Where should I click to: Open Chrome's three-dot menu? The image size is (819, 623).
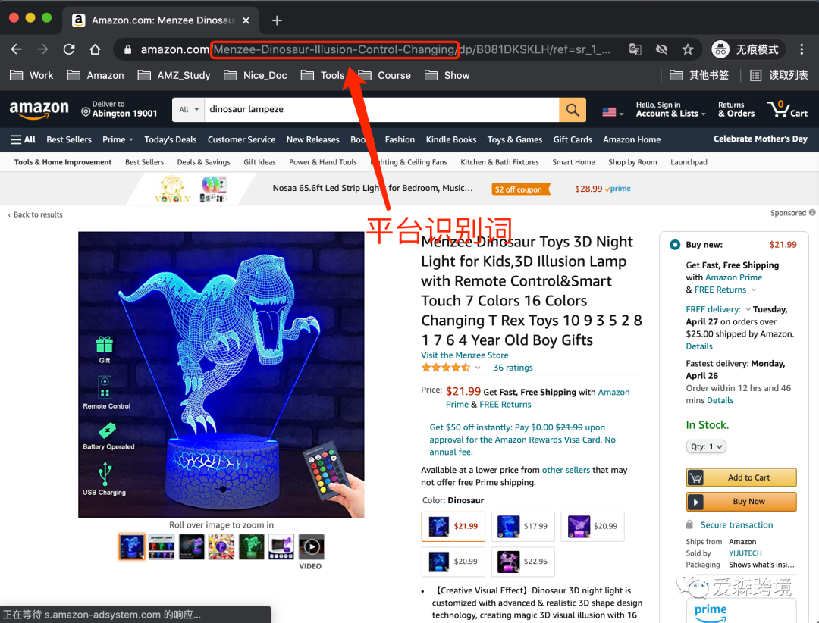tap(802, 49)
